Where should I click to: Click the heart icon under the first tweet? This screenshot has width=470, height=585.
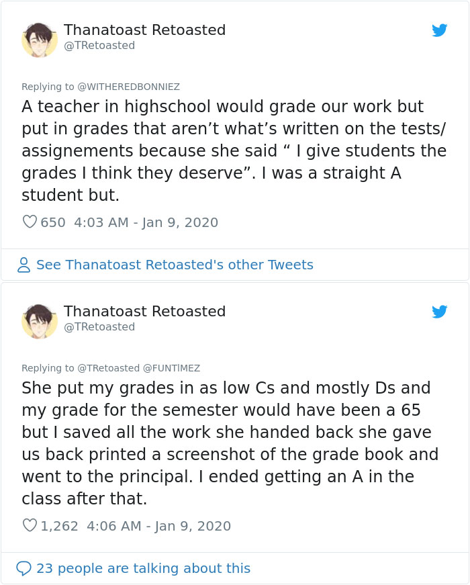pos(30,222)
